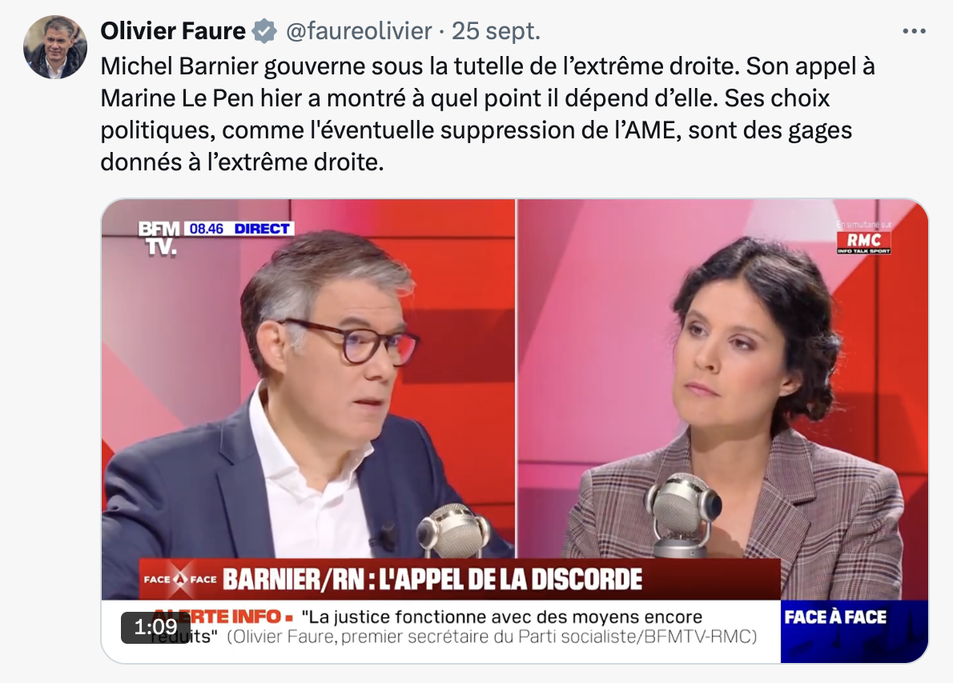Click the tweet text about Michel Barnier

coord(488,114)
